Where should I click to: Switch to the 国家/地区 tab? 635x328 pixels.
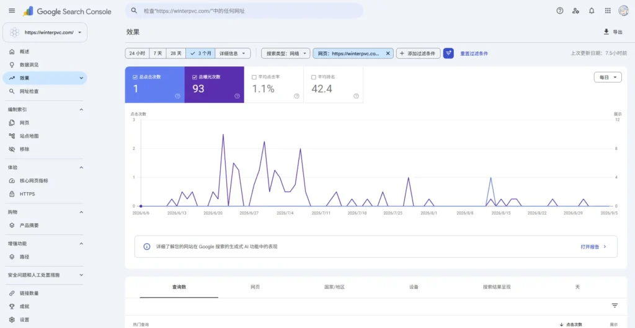point(334,287)
